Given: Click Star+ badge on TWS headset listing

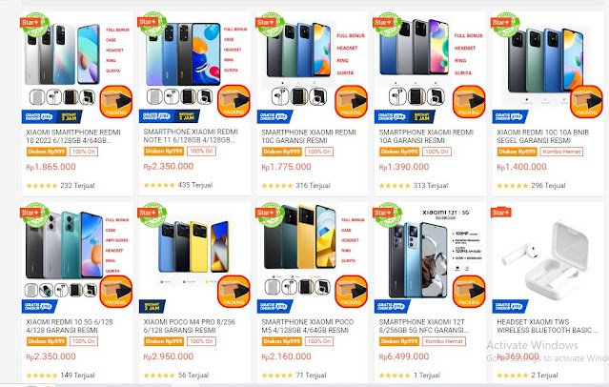Looking at the screenshot, I should tap(501, 213).
